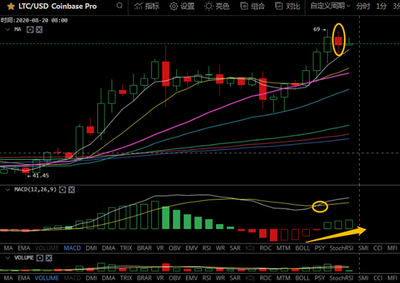The width and height of the screenshot is (400, 283).
Task: Close the MA indicator overlay
Action: (x=39, y=30)
